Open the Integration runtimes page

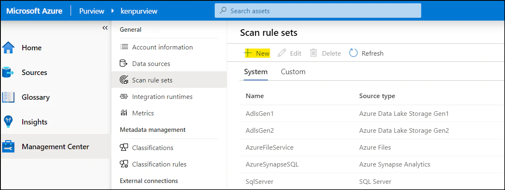(162, 96)
